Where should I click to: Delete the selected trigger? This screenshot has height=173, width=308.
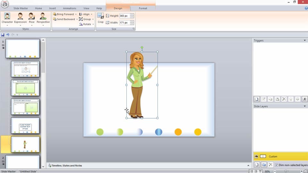coord(284,99)
